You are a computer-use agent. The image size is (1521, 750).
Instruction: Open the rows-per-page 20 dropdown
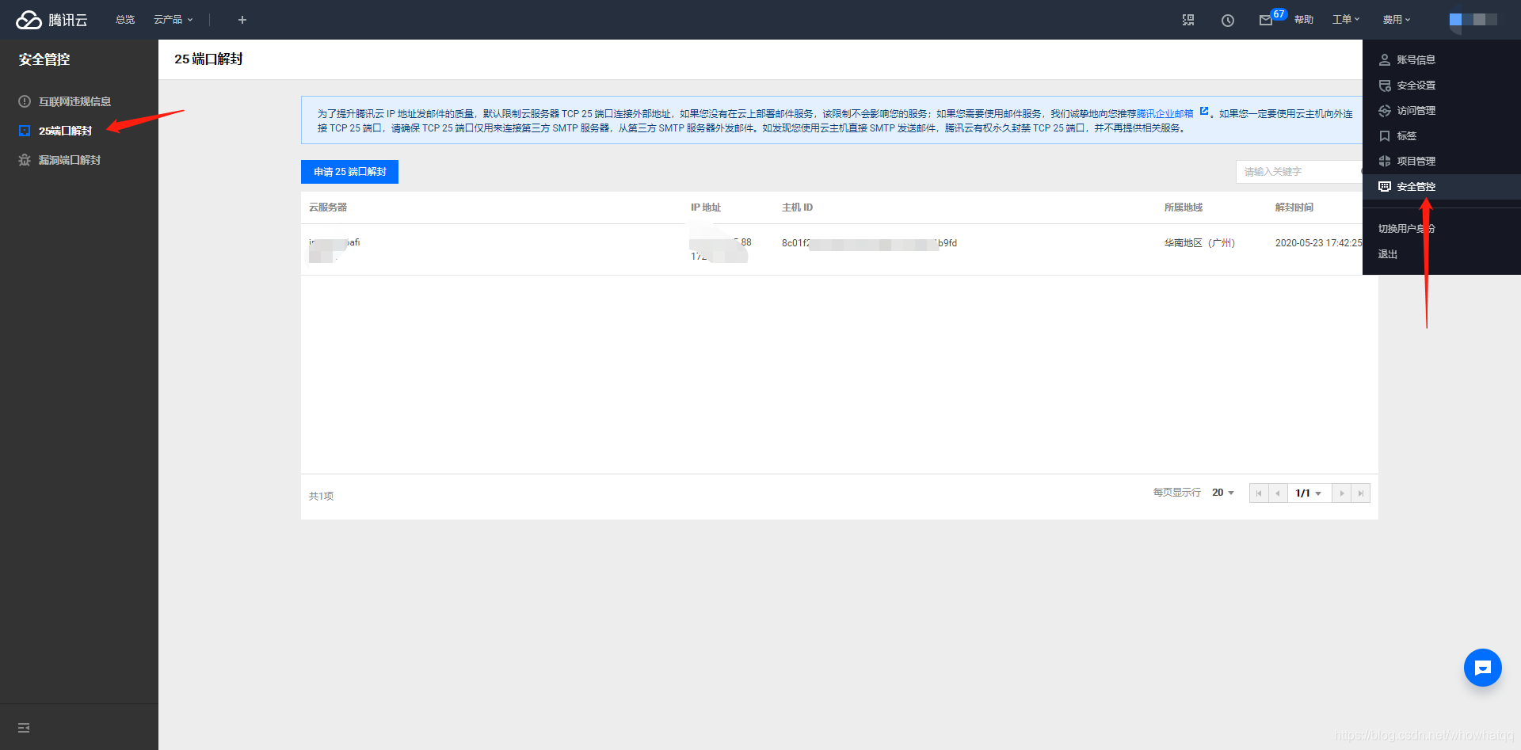1222,493
